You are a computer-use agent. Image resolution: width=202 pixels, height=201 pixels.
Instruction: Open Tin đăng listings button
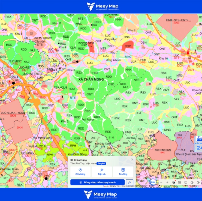click(x=123, y=172)
